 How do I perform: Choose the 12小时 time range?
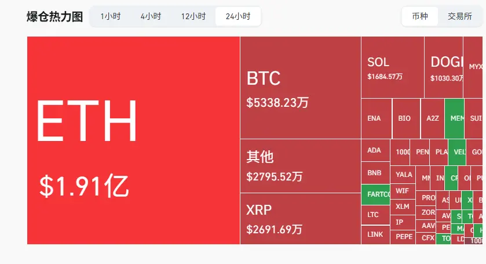(193, 16)
